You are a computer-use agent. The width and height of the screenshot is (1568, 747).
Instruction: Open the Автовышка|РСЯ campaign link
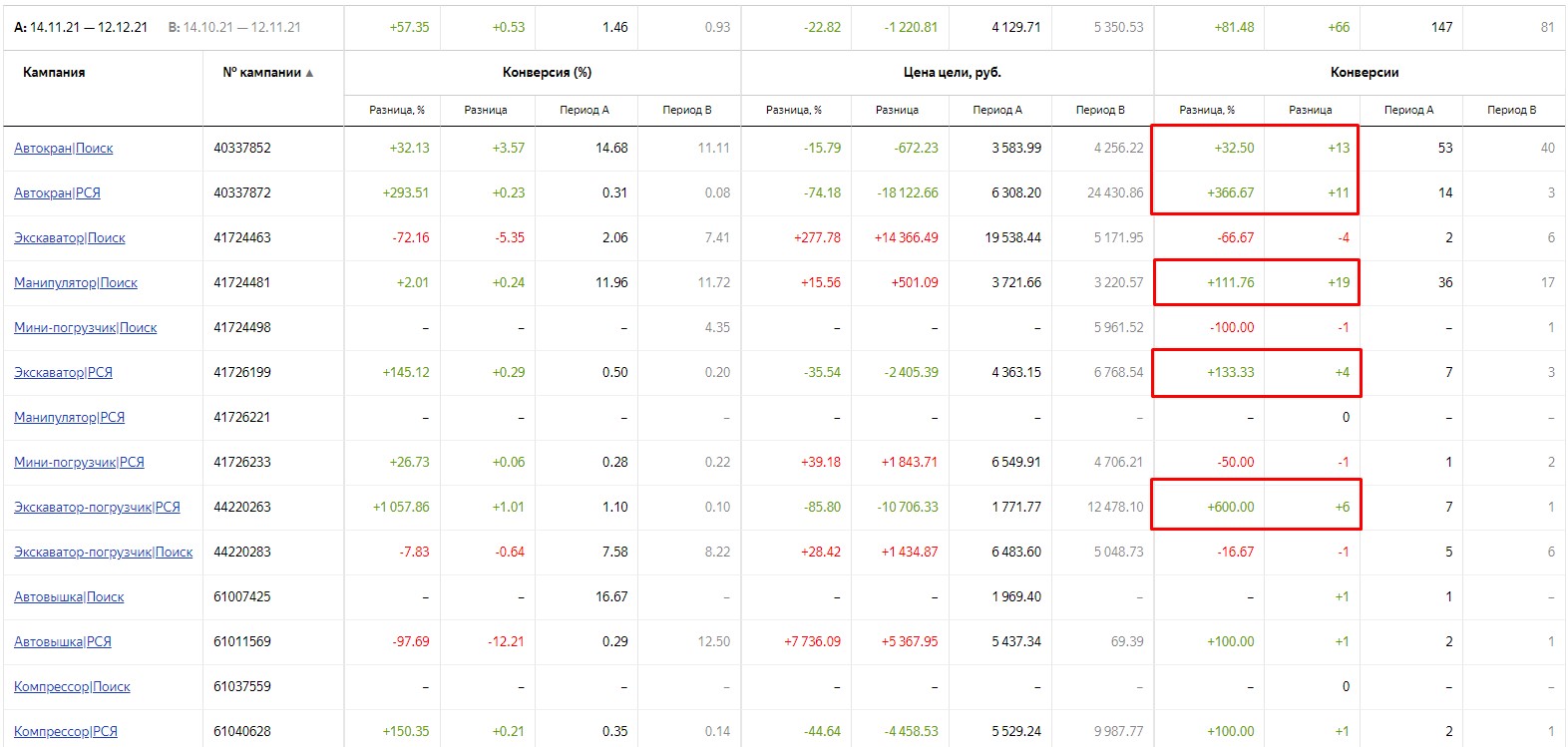pos(63,641)
